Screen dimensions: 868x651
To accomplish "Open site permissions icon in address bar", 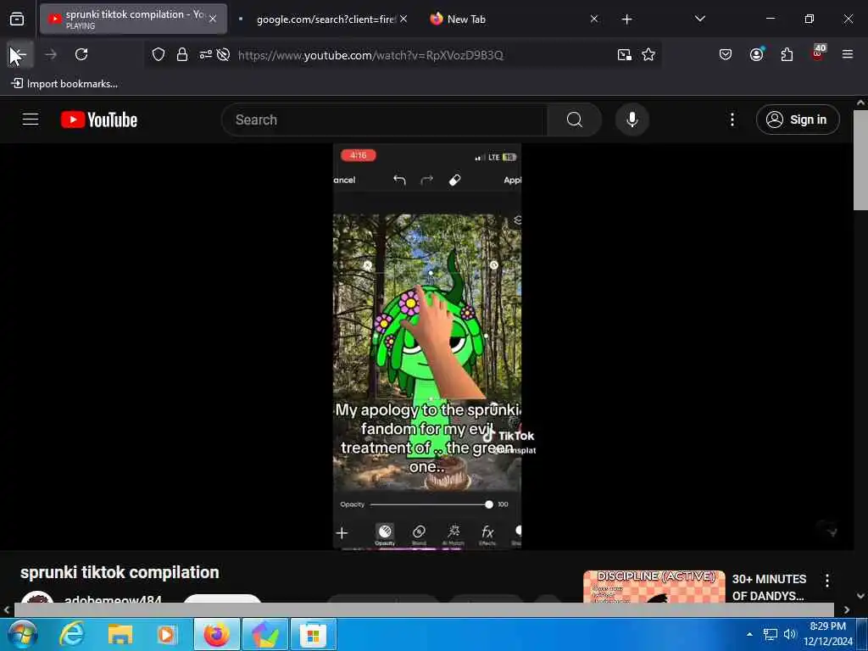I will pos(205,54).
